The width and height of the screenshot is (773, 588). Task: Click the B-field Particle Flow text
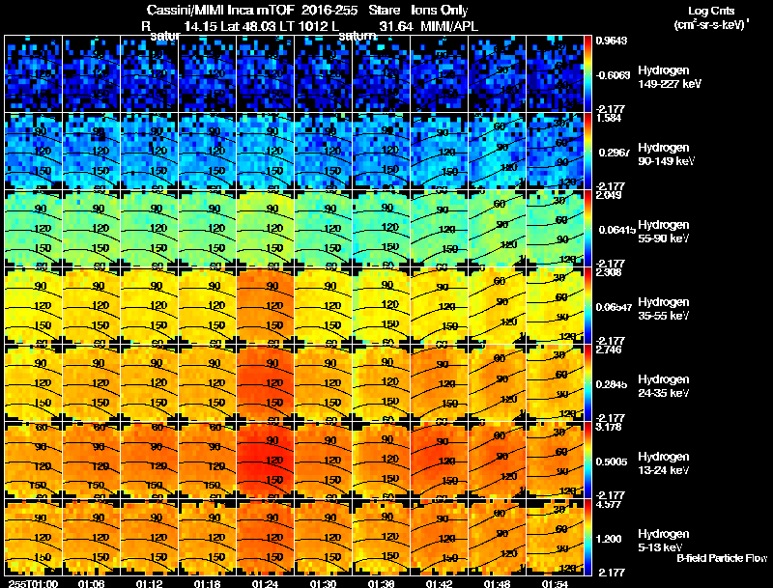[x=722, y=558]
